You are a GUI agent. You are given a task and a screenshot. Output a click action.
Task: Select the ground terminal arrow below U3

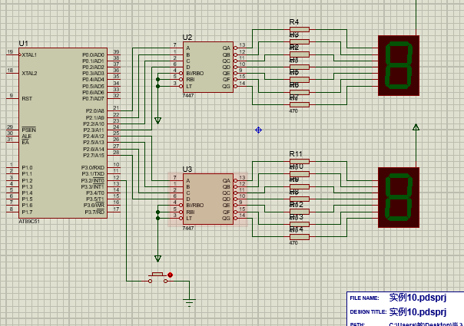(x=157, y=258)
